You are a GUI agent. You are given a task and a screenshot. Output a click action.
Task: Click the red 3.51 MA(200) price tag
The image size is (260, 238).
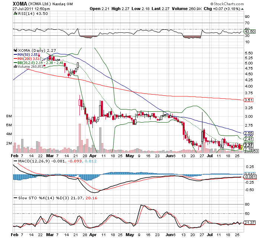pos(248,100)
